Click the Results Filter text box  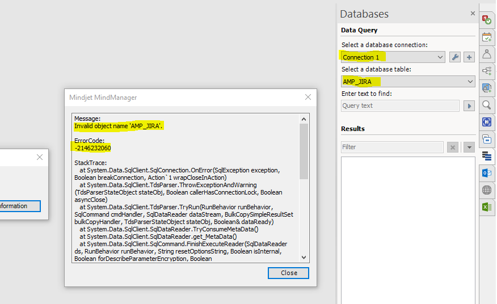click(x=392, y=147)
